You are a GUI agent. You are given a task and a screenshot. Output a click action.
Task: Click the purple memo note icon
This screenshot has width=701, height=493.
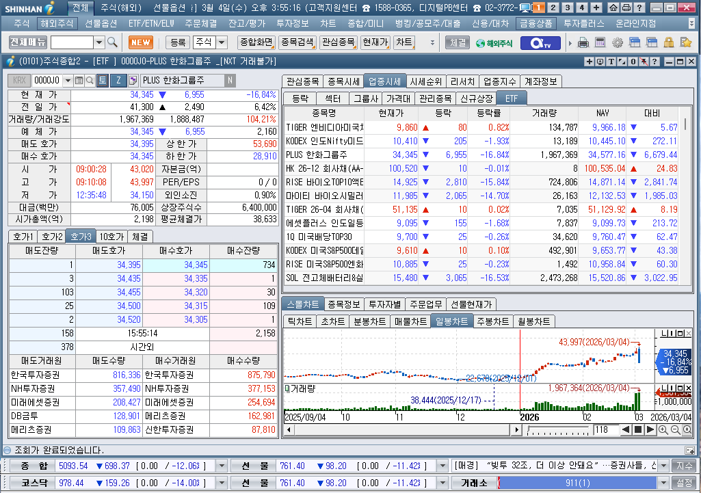pyautogui.click(x=133, y=81)
